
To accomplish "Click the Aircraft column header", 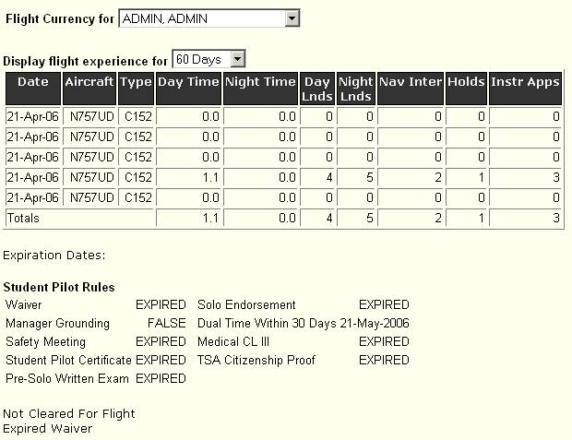I will pyautogui.click(x=89, y=89).
